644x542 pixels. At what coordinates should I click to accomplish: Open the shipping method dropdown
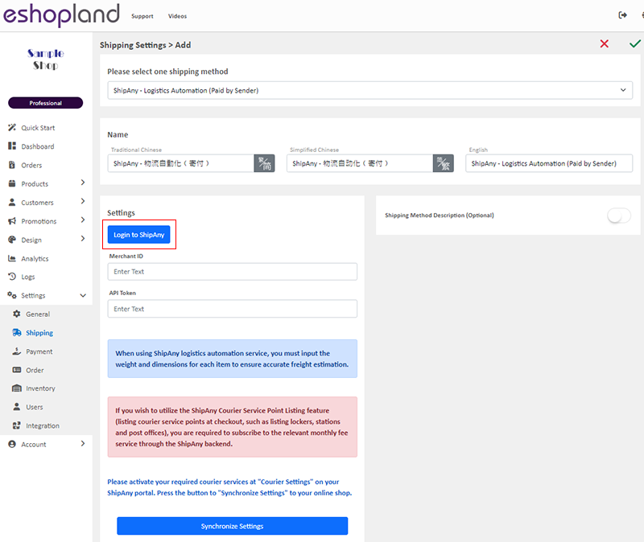369,90
